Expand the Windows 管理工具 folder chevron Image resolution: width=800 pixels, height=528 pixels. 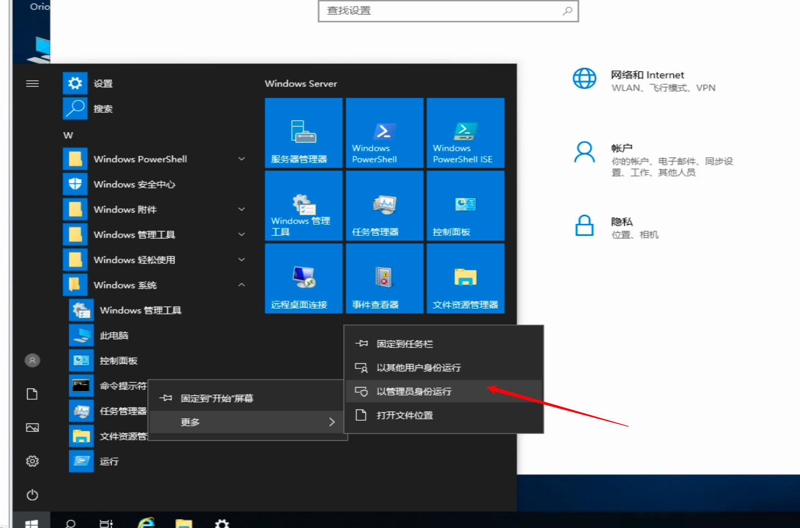(x=242, y=235)
